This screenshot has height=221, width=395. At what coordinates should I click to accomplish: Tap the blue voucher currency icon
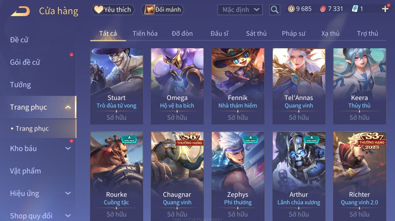pyautogui.click(x=355, y=9)
